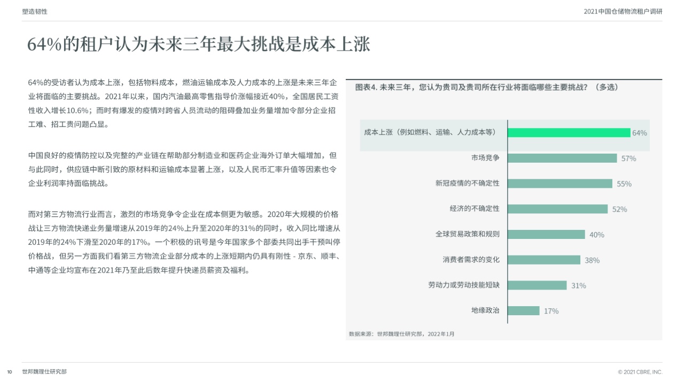Click the '经济的不确定性' label
Screen dimensions: 684x384
click(x=475, y=209)
